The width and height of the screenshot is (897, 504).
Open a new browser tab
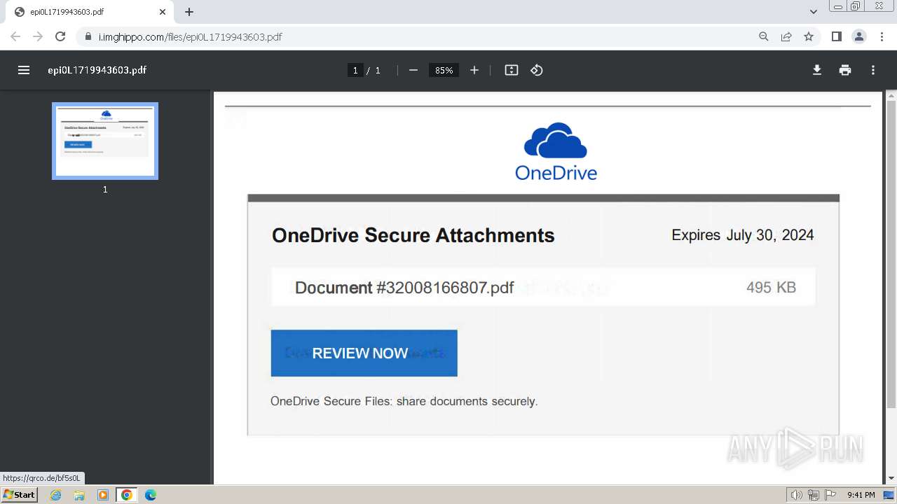[x=189, y=12]
